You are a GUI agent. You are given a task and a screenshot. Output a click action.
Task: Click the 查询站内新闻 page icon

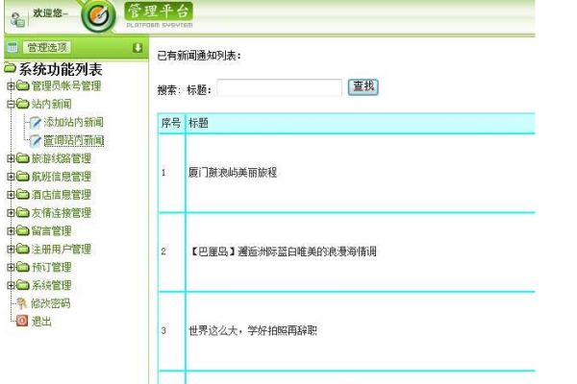(x=36, y=140)
